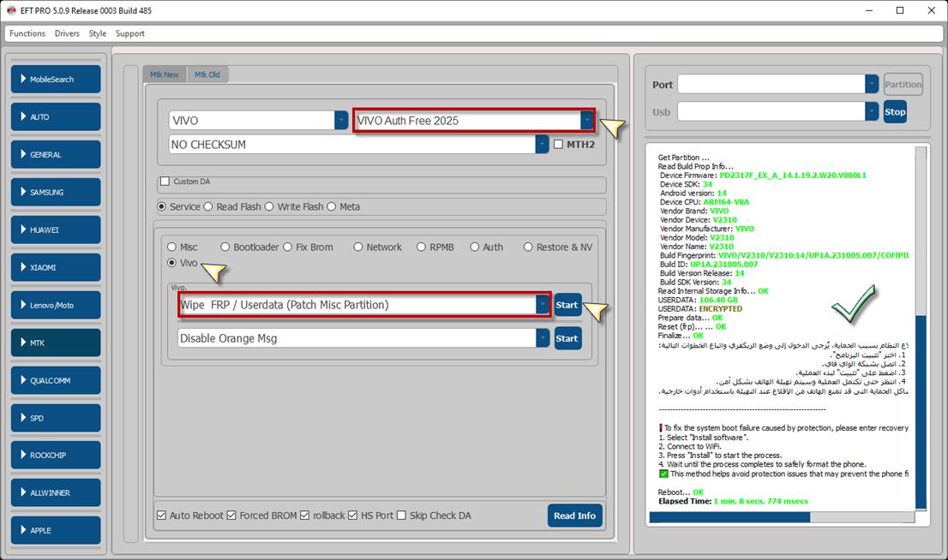948x560 pixels.
Task: Start the Wipe FRP / Userdata operation
Action: click(567, 305)
